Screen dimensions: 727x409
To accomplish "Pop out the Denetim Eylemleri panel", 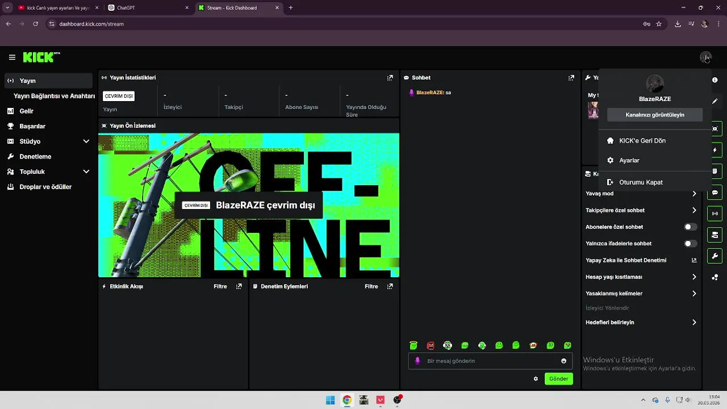I will click(390, 286).
